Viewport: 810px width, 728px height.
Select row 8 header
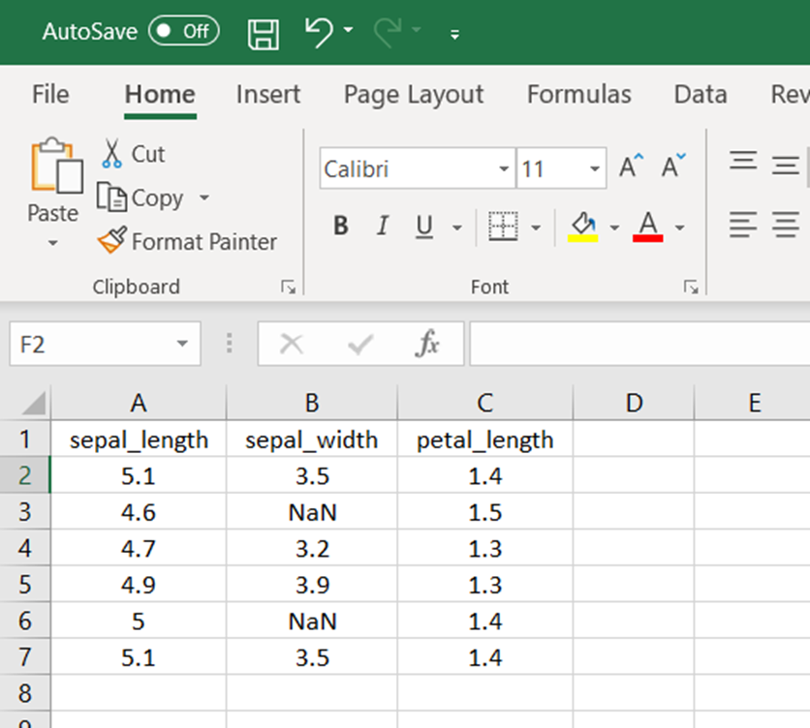click(x=25, y=693)
